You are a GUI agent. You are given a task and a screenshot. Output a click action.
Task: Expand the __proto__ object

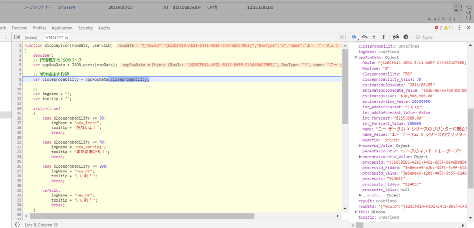[x=360, y=195]
